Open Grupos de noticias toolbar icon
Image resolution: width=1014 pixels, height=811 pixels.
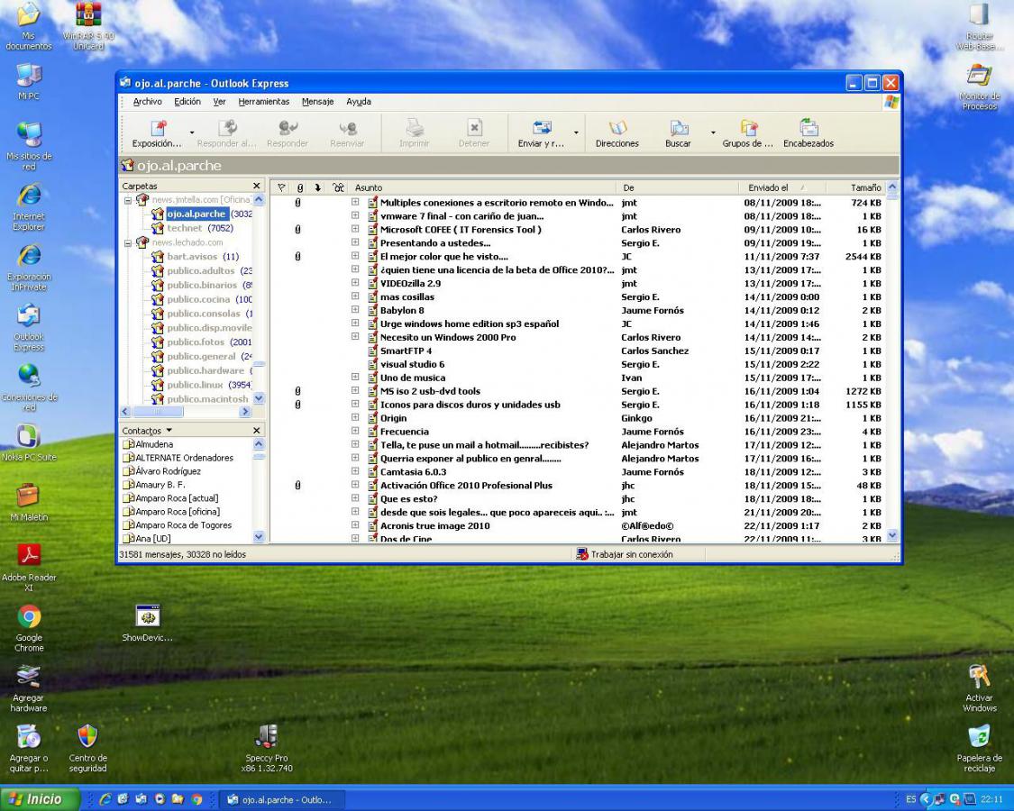point(748,128)
